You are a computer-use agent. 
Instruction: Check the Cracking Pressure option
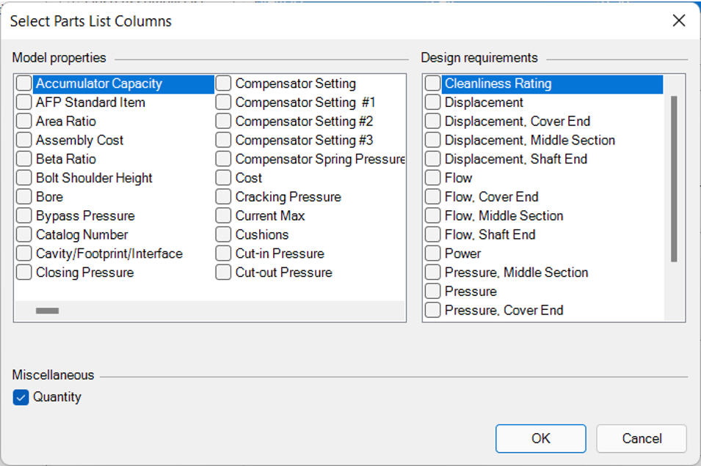point(224,197)
